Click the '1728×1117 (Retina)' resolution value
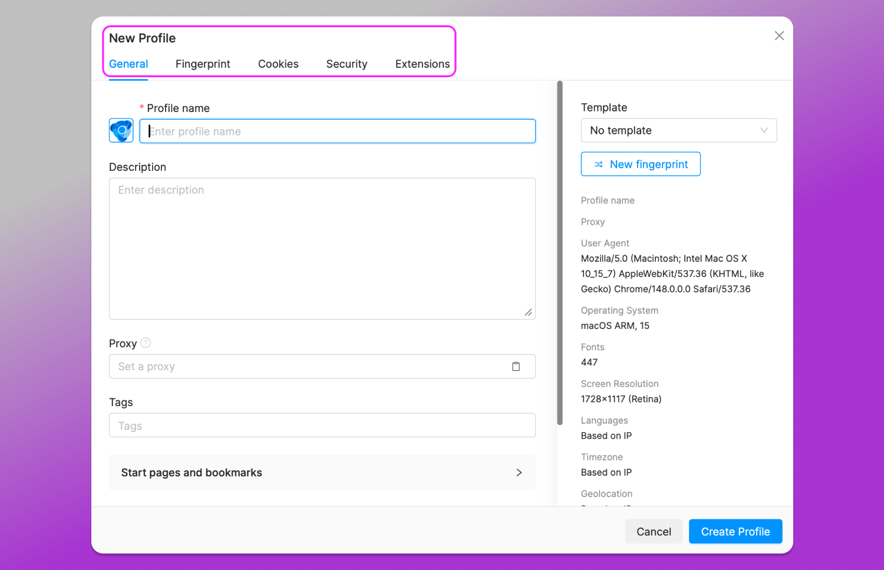This screenshot has height=570, width=884. [621, 399]
